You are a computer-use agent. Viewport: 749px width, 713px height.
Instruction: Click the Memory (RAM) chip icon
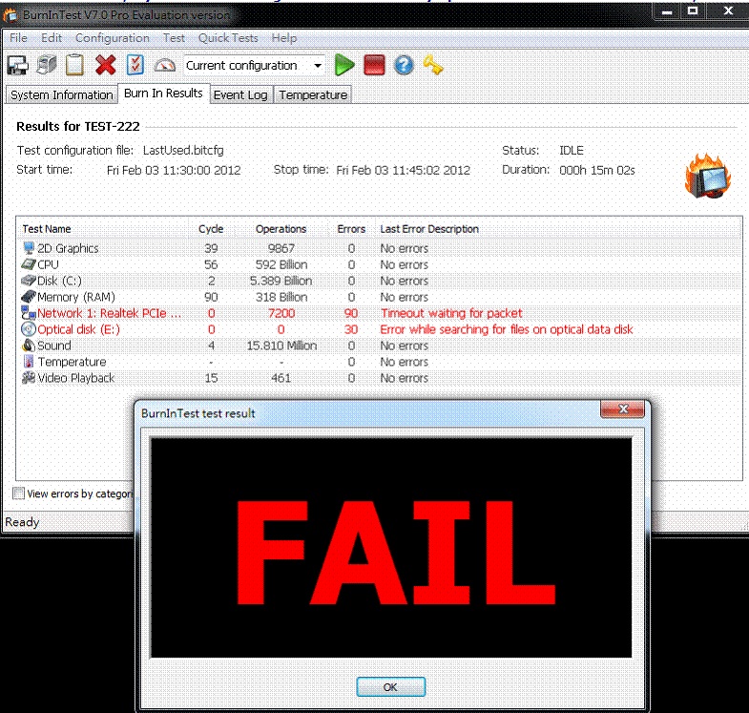point(29,297)
